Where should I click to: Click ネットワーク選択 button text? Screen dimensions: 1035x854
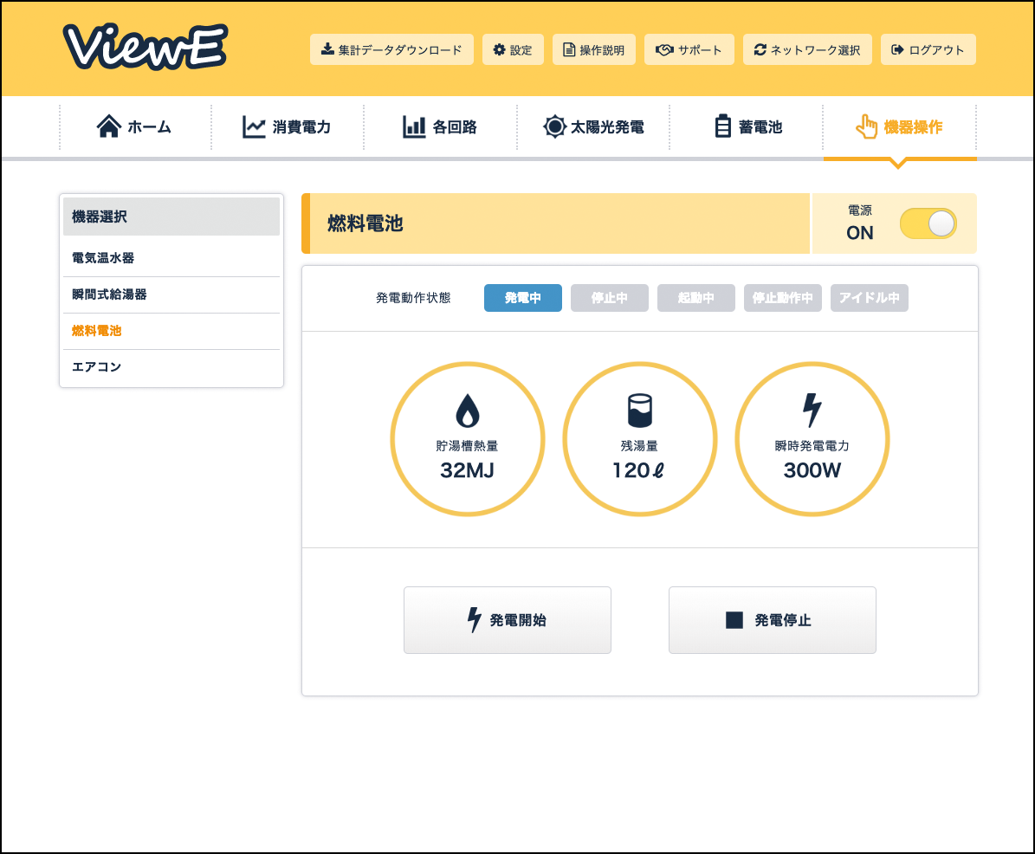pyautogui.click(x=815, y=50)
